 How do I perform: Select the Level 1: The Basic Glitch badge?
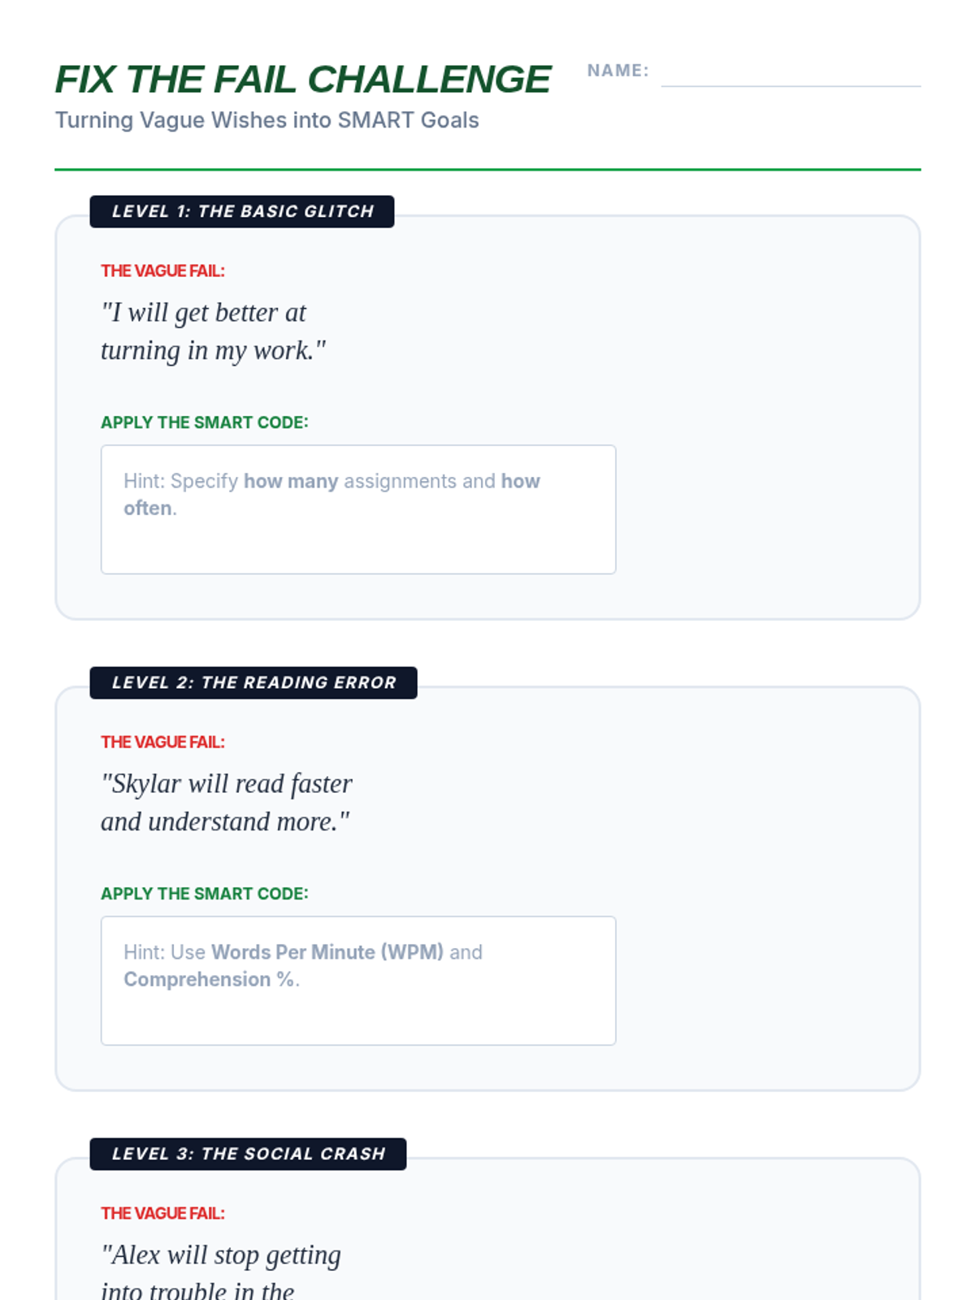(242, 211)
